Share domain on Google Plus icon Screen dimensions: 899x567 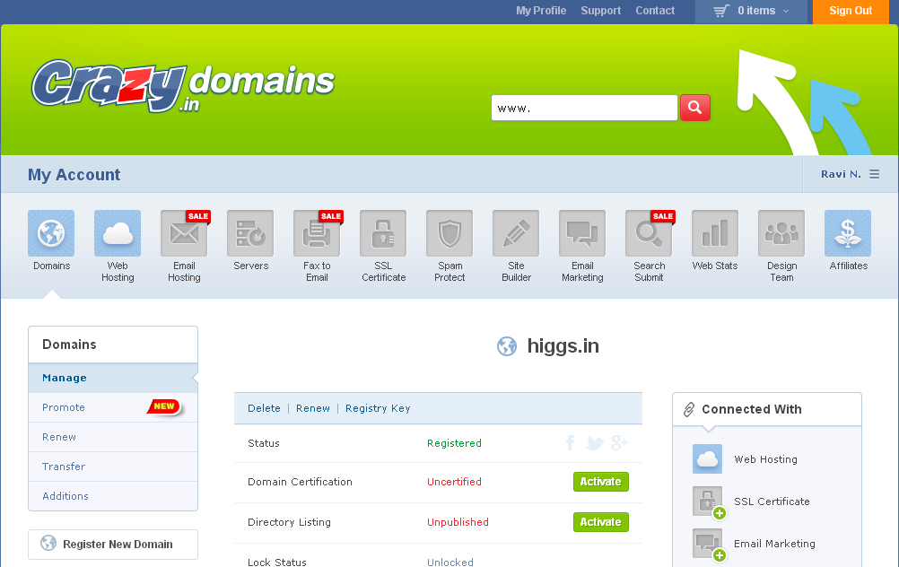[x=619, y=442]
